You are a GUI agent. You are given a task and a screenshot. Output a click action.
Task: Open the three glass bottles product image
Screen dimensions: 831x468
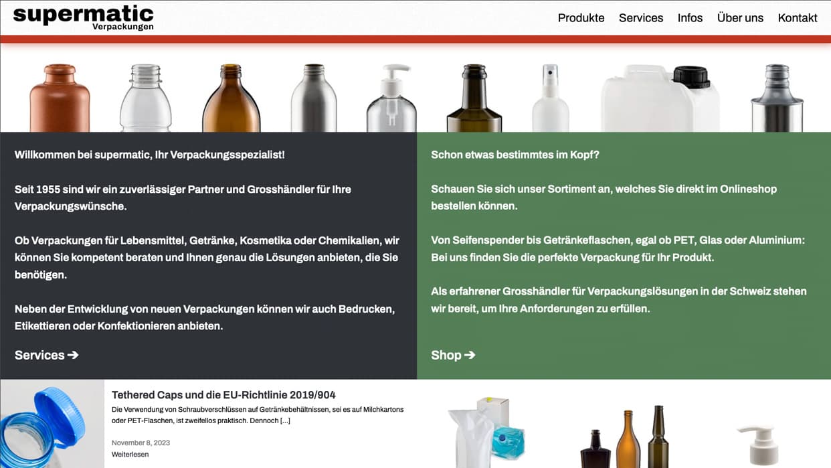tap(624, 437)
